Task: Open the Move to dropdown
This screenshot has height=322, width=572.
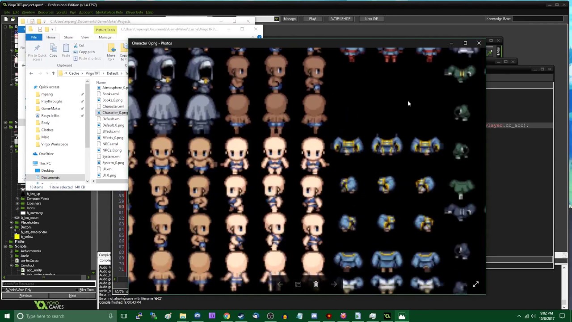Action: click(x=111, y=51)
